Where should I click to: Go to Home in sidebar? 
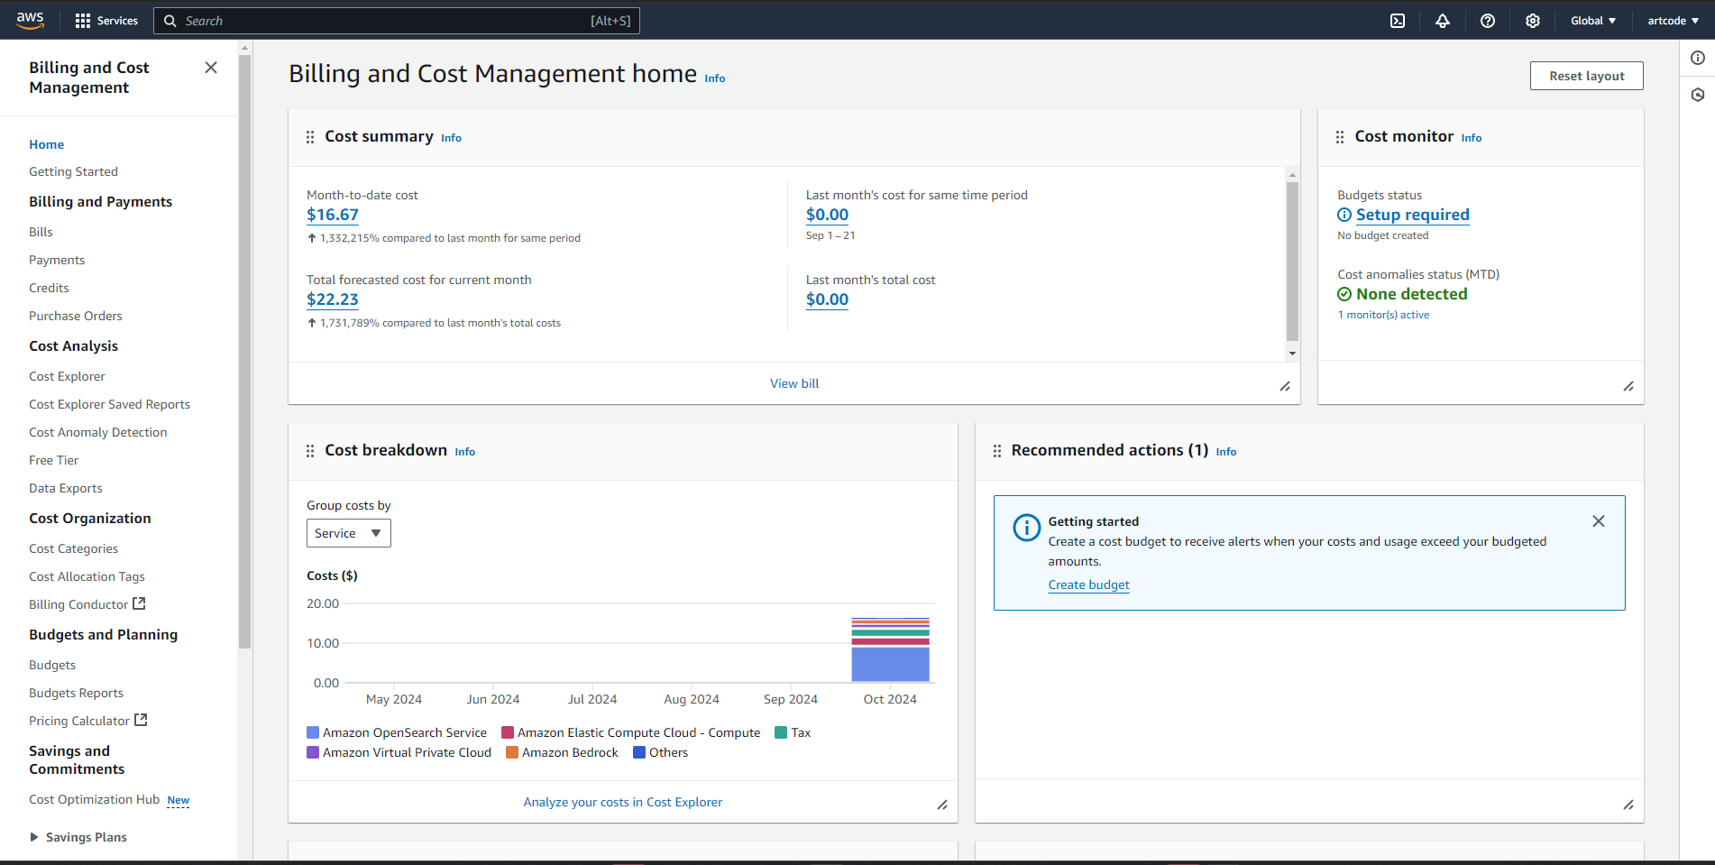[x=46, y=144]
